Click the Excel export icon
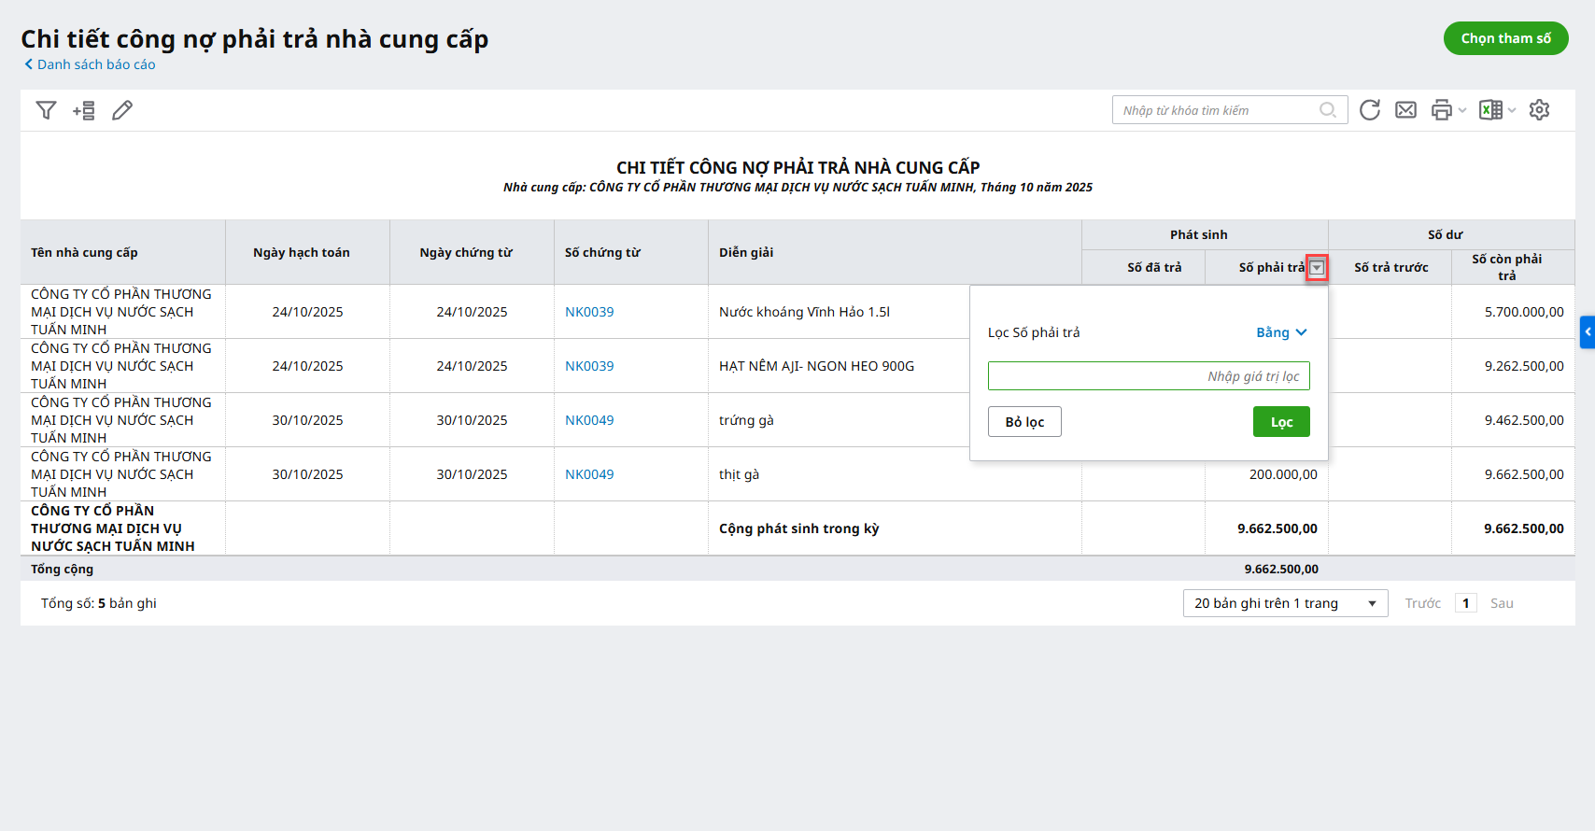Viewport: 1595px width, 831px height. click(1490, 110)
